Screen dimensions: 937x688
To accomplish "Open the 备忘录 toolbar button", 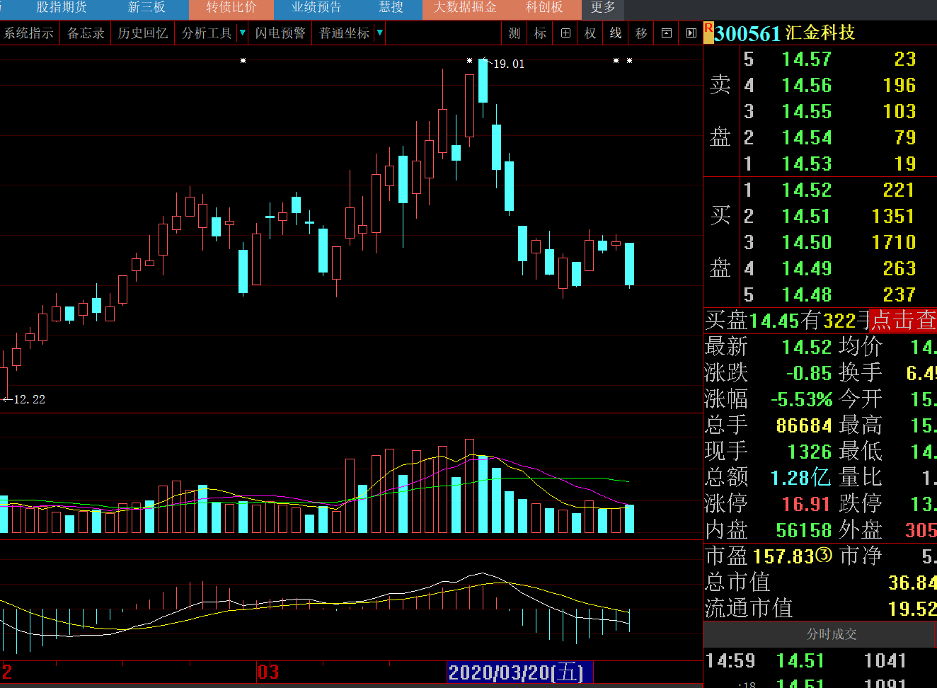I will click(86, 33).
